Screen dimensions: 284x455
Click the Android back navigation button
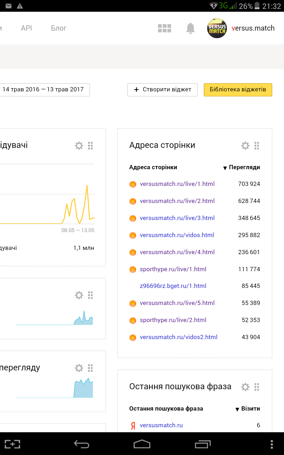tap(81, 444)
